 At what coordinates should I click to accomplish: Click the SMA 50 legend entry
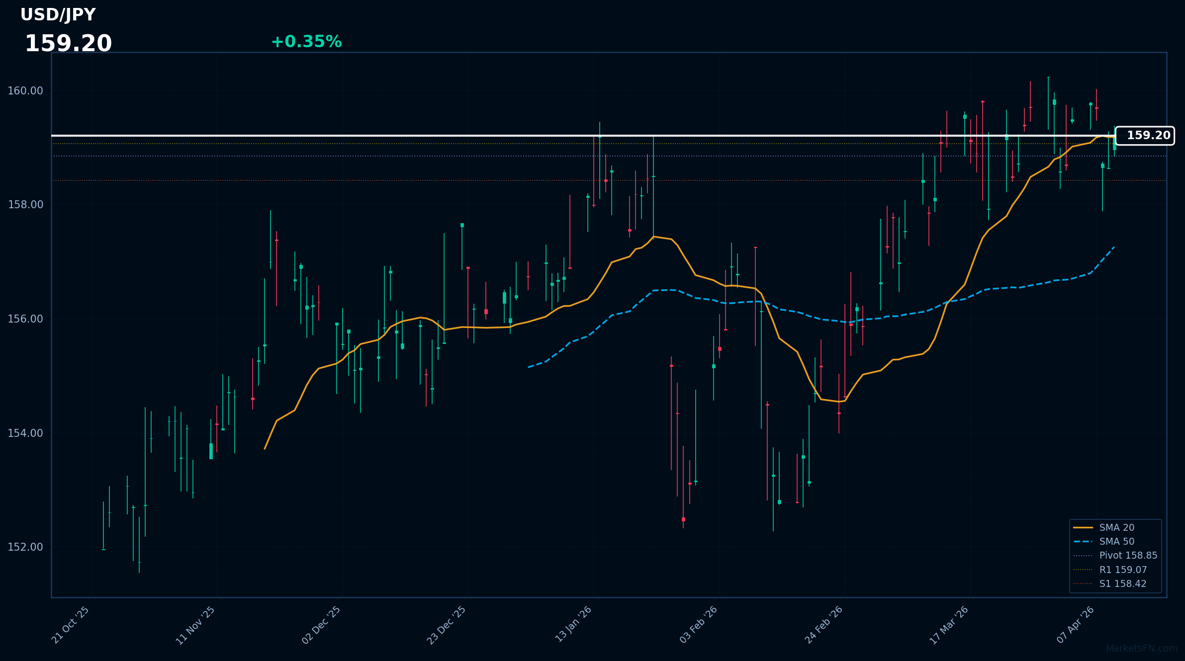(1117, 541)
